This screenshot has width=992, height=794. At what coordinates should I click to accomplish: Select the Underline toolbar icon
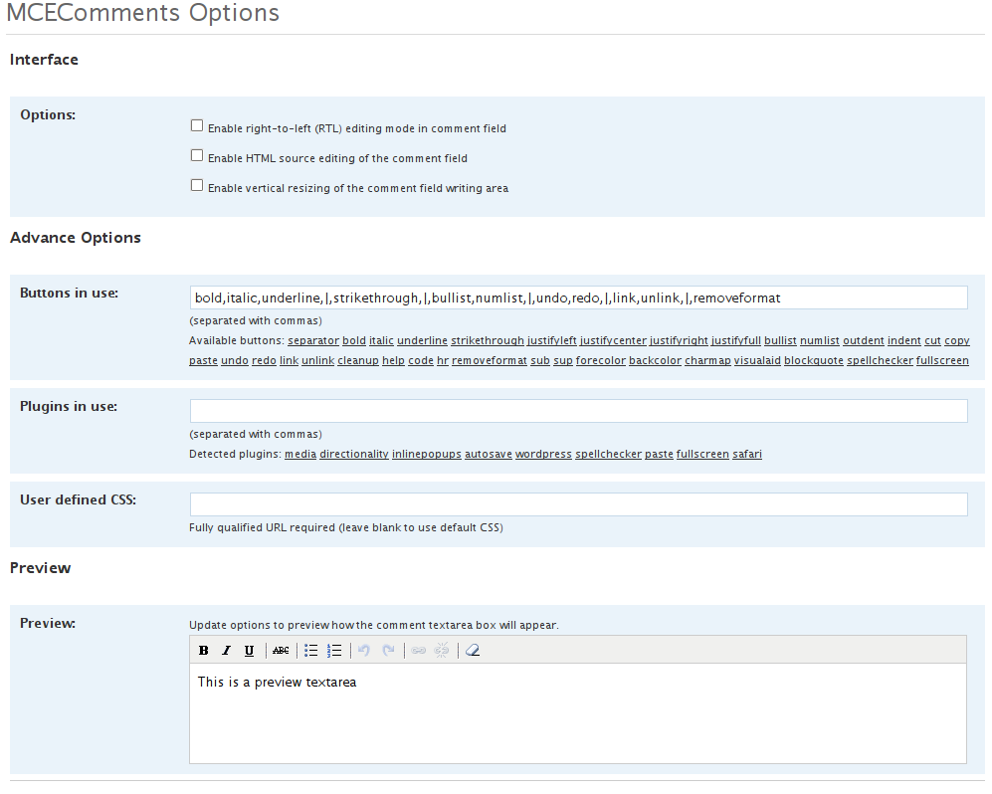coord(250,651)
